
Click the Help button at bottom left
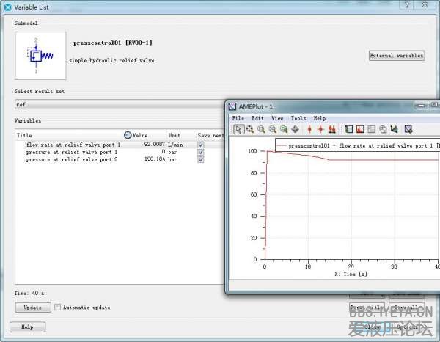[x=27, y=327]
